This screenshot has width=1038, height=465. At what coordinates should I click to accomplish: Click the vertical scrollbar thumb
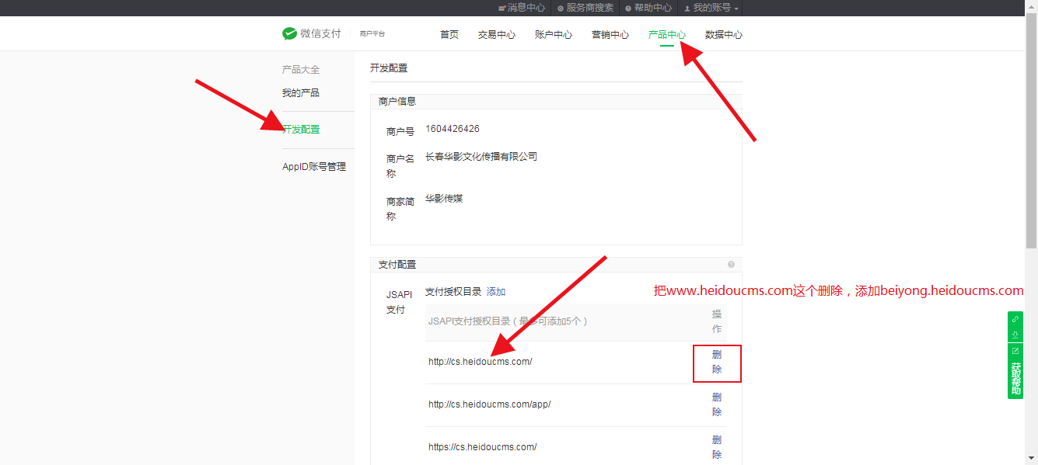[1031, 130]
